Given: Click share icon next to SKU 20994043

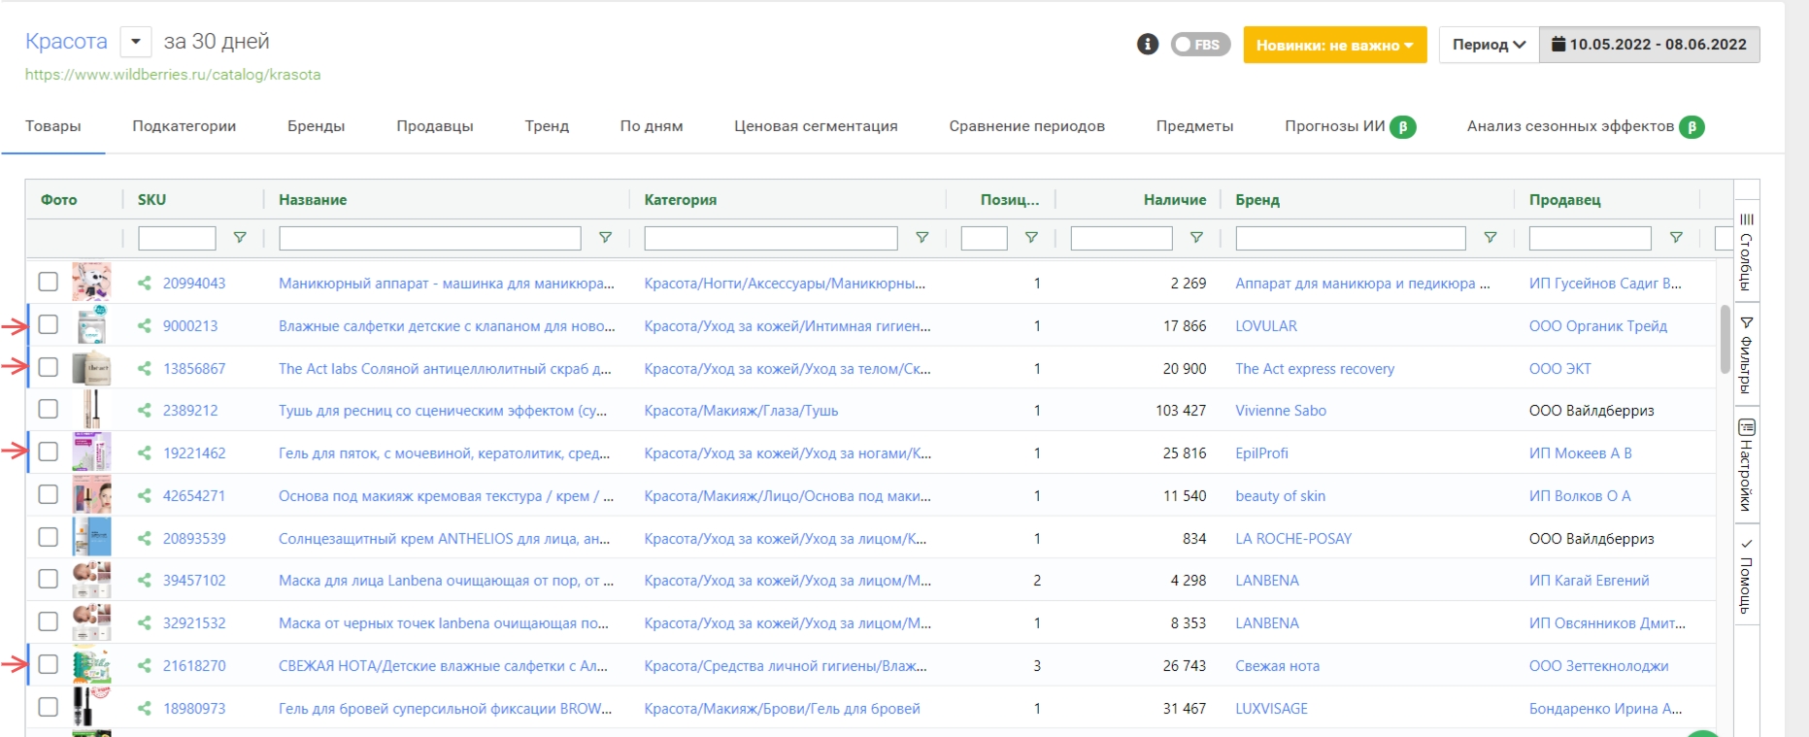Looking at the screenshot, I should tap(145, 284).
